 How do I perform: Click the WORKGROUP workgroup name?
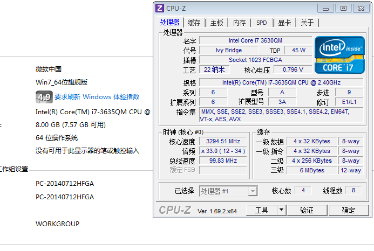pyautogui.click(x=58, y=224)
